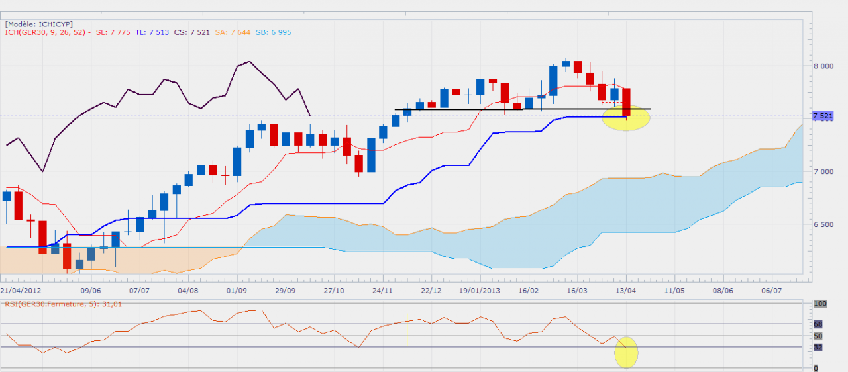
Task: Click the 08/06 date axis label
Action: 723,290
